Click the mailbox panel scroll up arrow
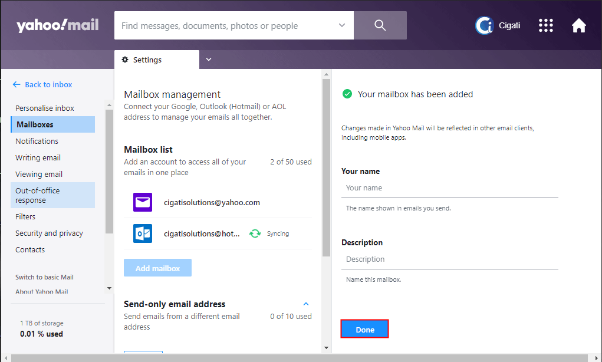This screenshot has width=602, height=362. click(326, 74)
